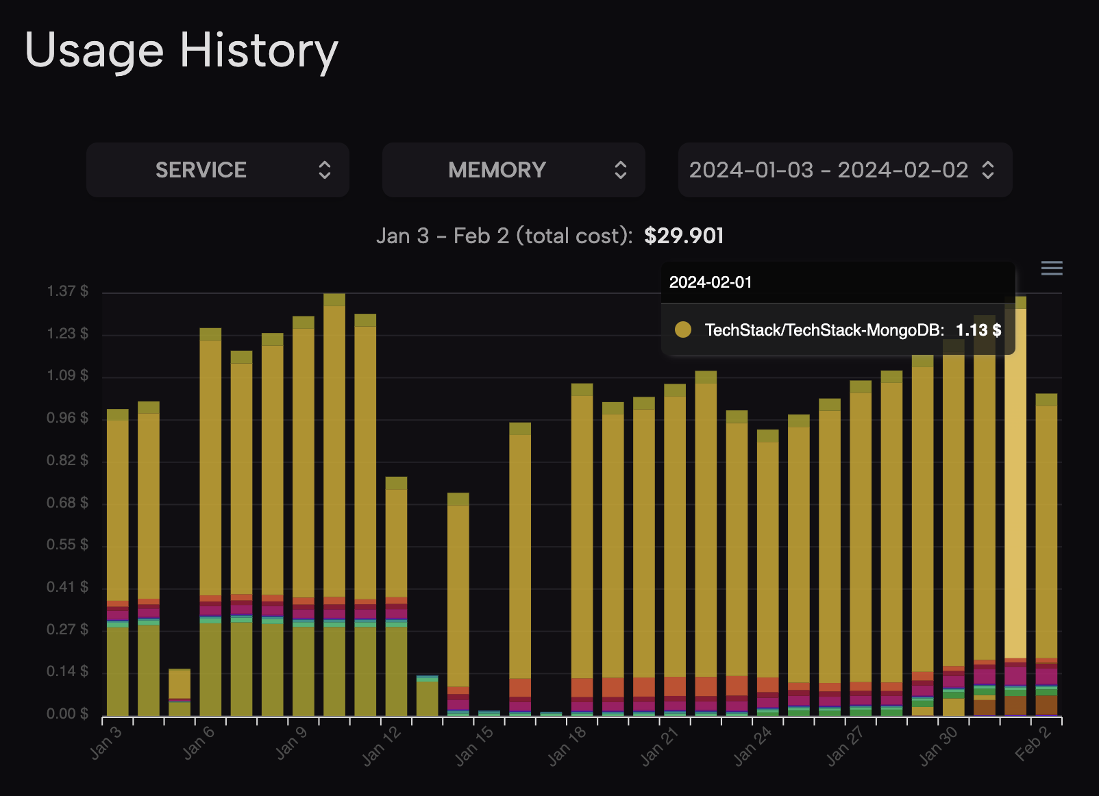The width and height of the screenshot is (1099, 796).
Task: Click the short Jan 5 bar
Action: click(x=180, y=693)
